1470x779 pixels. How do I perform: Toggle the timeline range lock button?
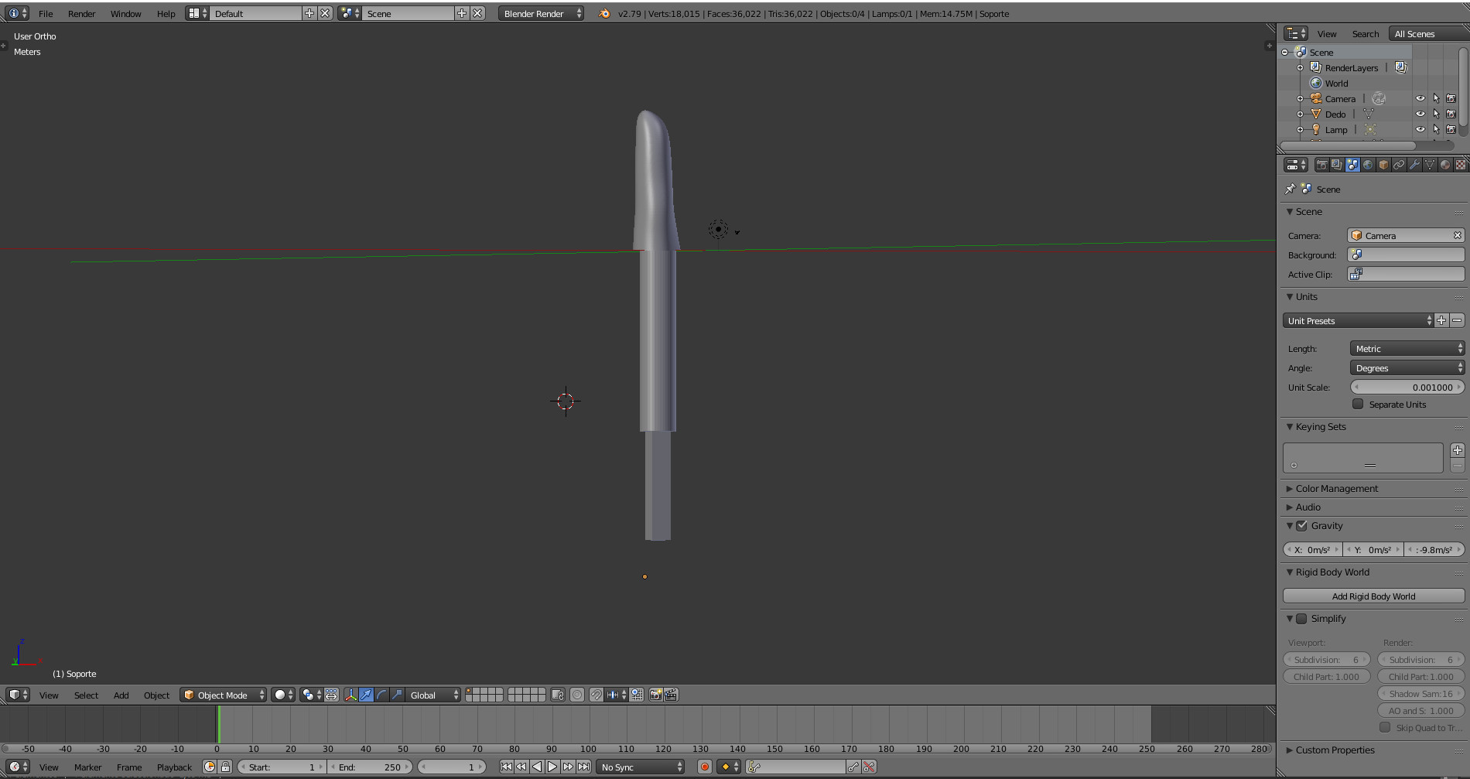(x=225, y=767)
